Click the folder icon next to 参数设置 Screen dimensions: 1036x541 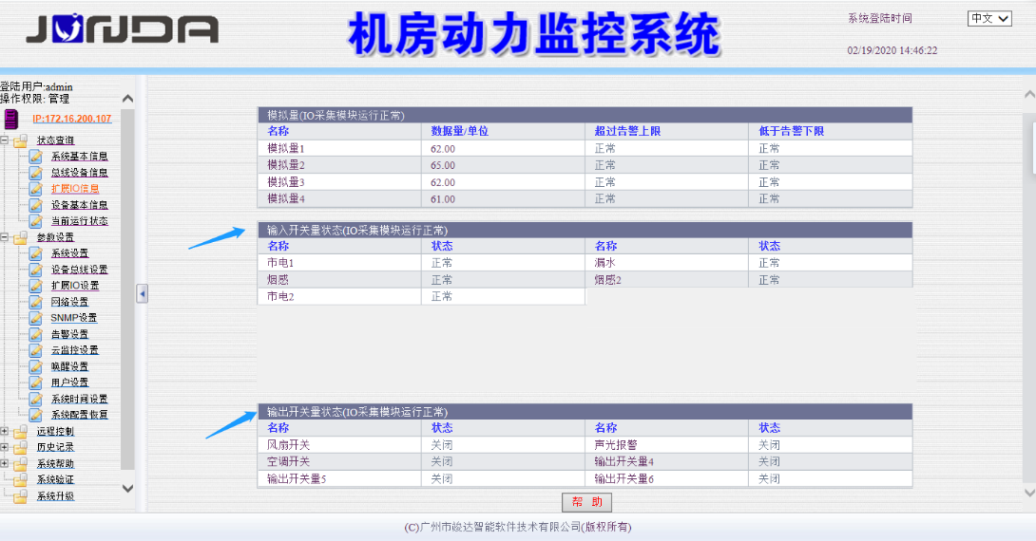click(21, 237)
